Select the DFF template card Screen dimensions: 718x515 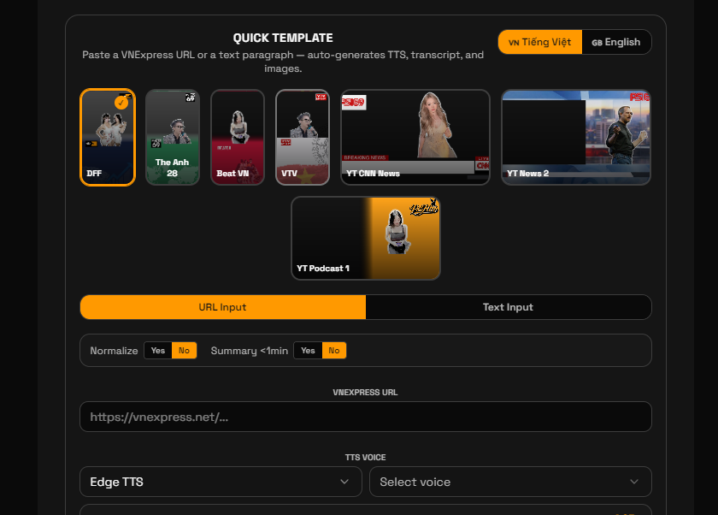108,138
